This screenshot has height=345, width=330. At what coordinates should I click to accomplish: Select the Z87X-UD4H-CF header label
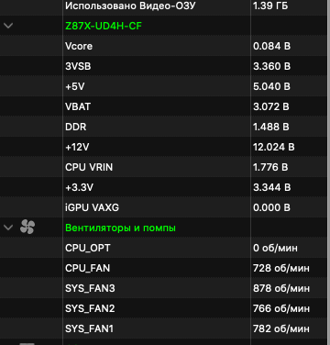pos(104,26)
